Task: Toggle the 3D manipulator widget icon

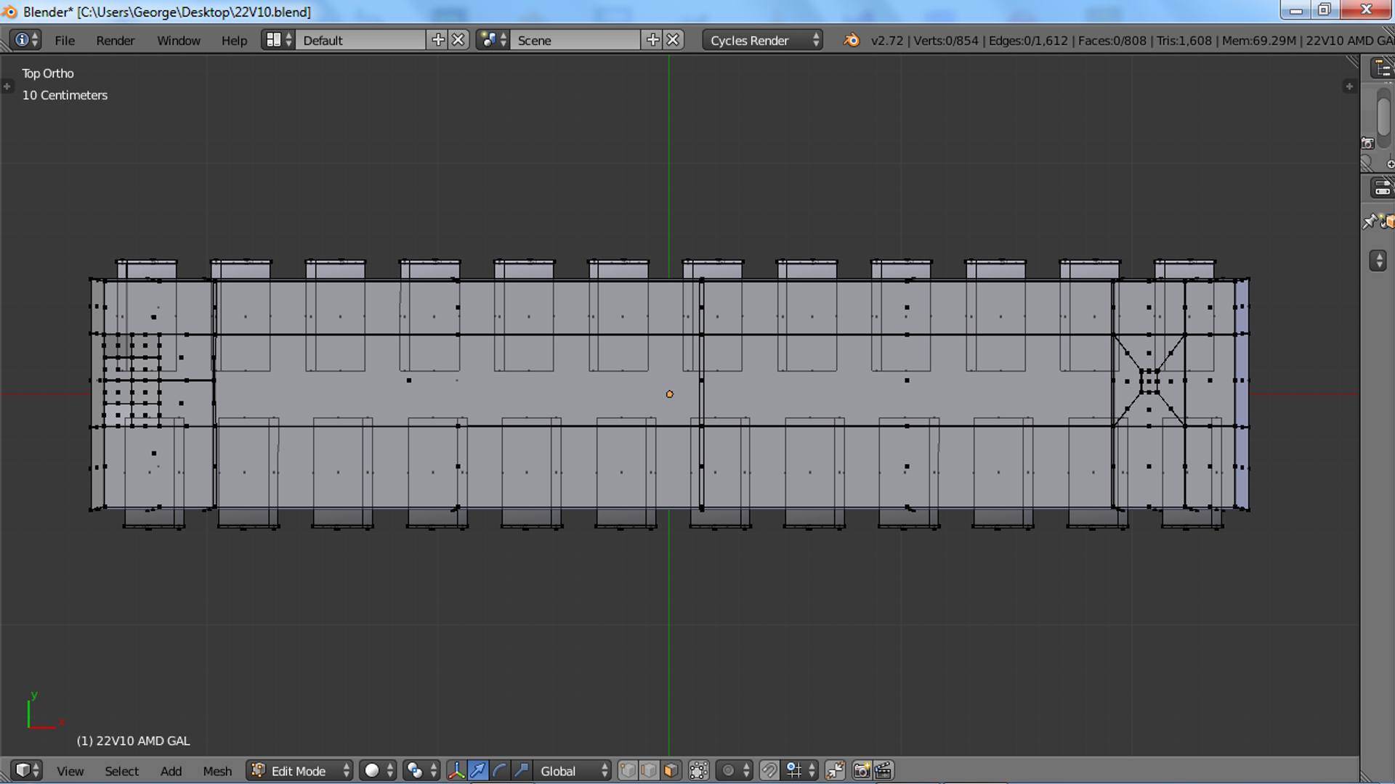Action: click(x=456, y=771)
